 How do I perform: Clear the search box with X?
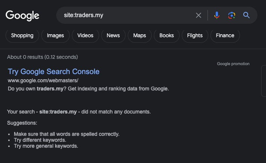coord(199,15)
